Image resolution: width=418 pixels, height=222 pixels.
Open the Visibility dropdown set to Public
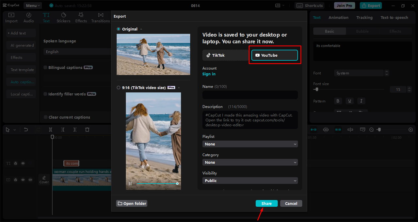tap(250, 180)
